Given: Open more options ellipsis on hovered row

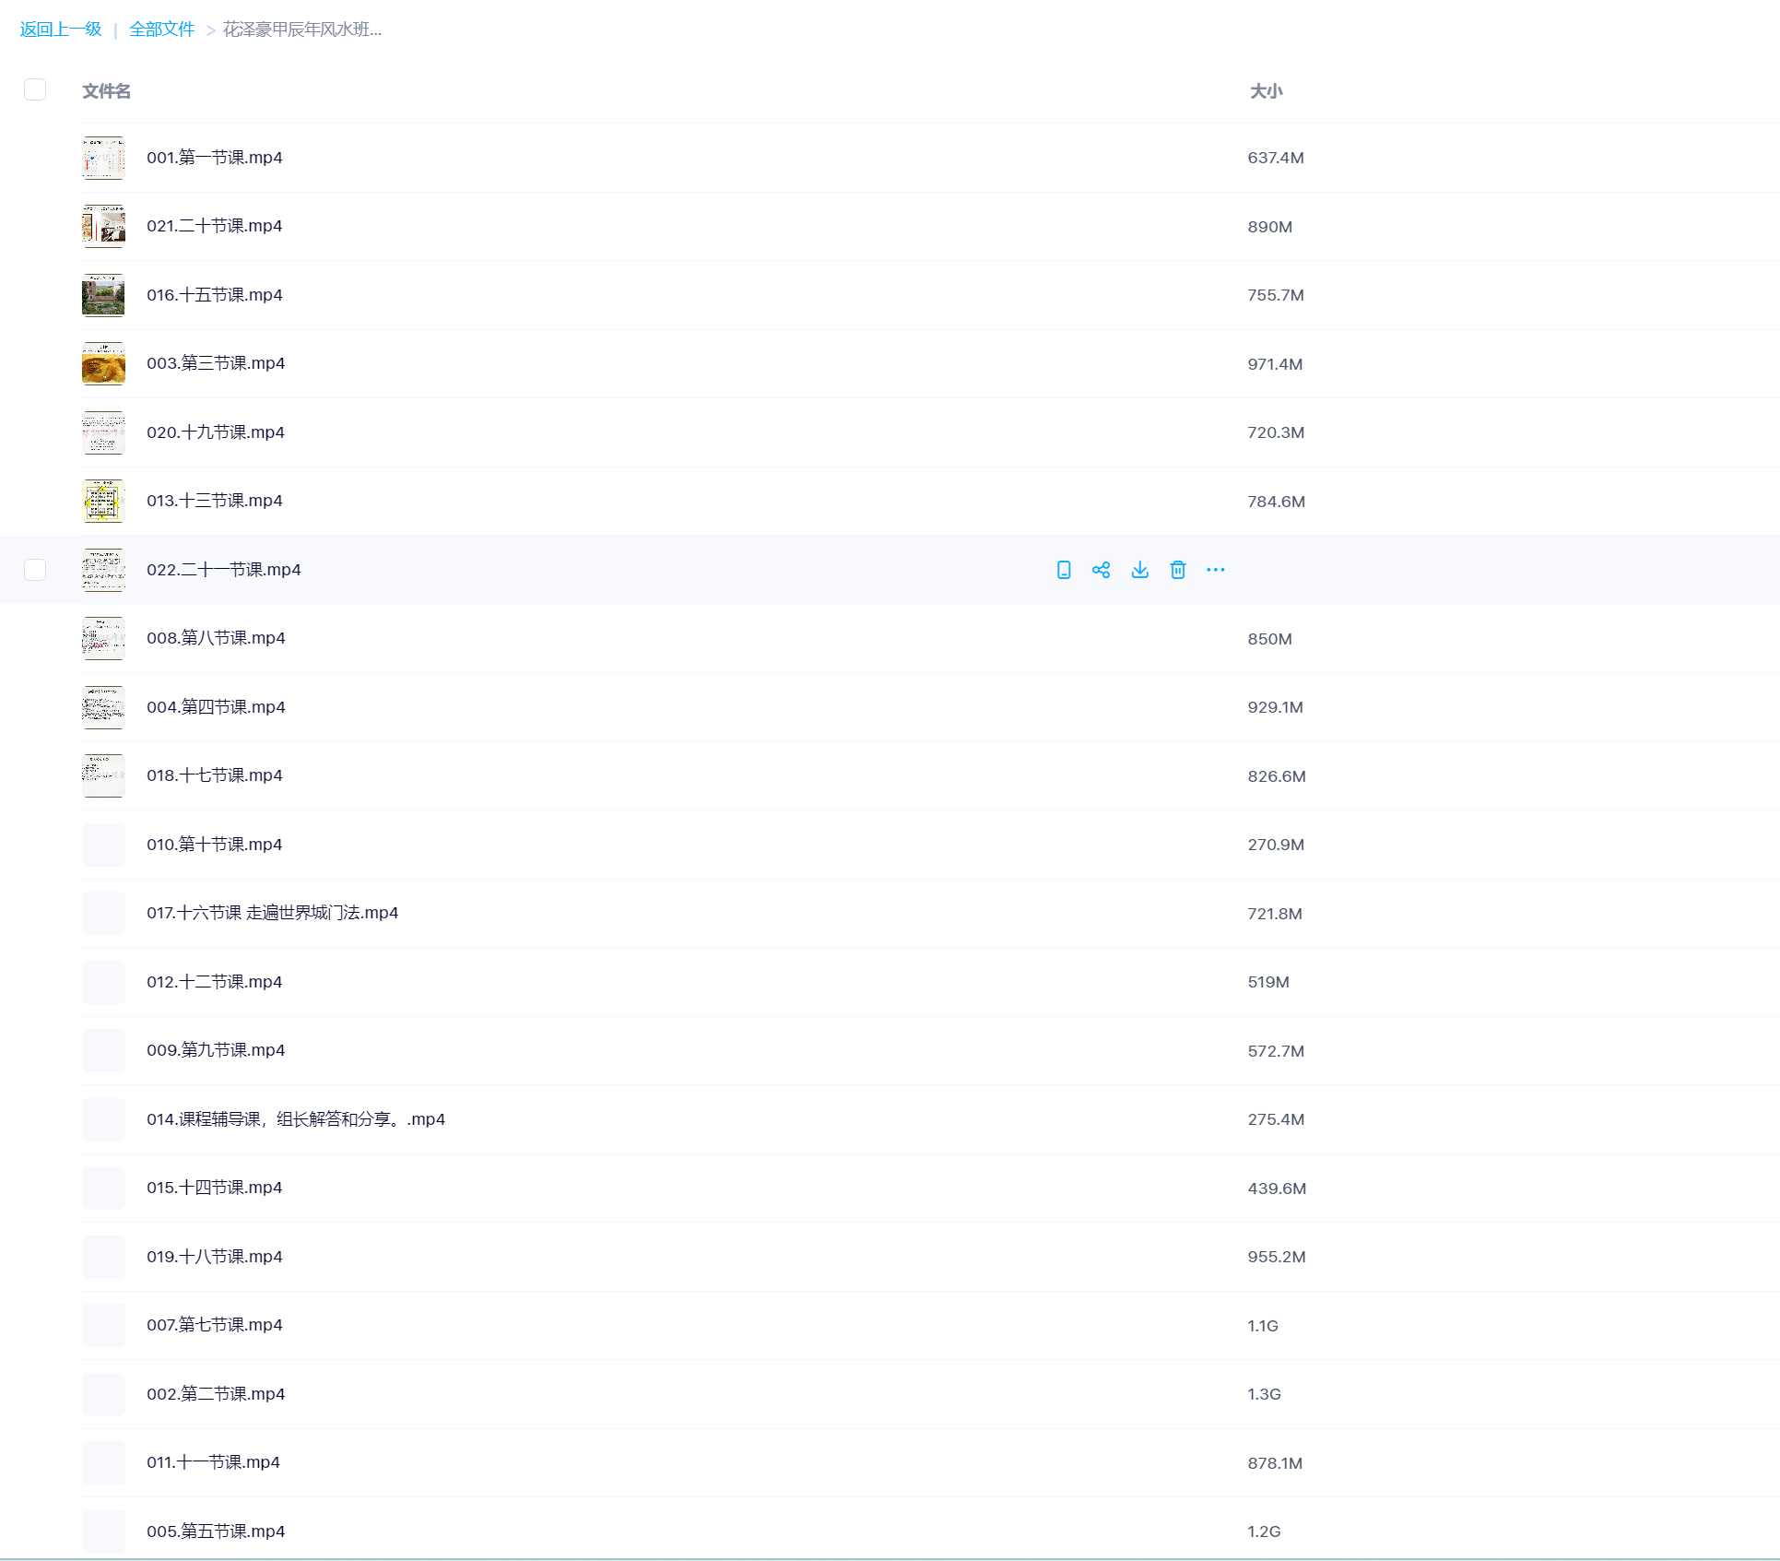Looking at the screenshot, I should pos(1215,570).
